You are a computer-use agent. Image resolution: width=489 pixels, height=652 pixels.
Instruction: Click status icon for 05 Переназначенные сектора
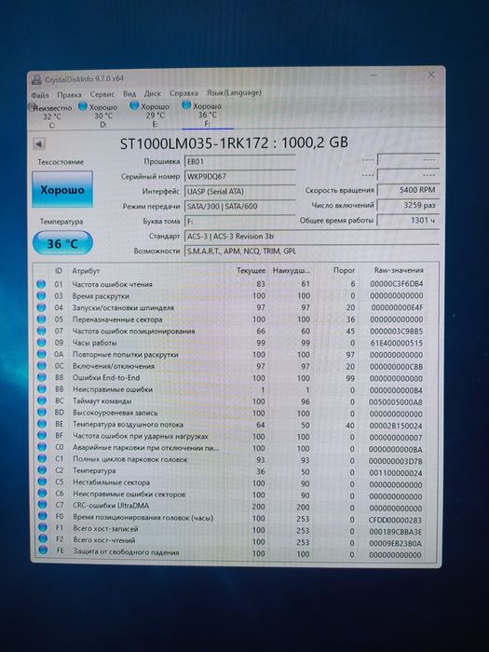click(x=41, y=319)
